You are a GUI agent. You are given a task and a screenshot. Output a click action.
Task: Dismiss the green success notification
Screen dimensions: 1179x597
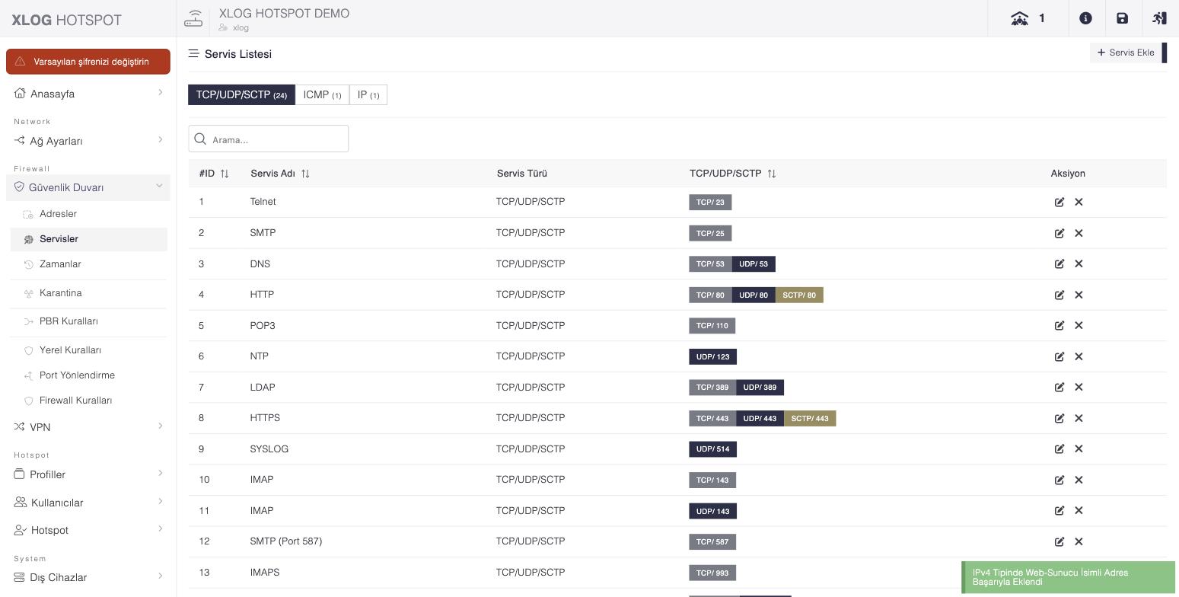click(1069, 577)
